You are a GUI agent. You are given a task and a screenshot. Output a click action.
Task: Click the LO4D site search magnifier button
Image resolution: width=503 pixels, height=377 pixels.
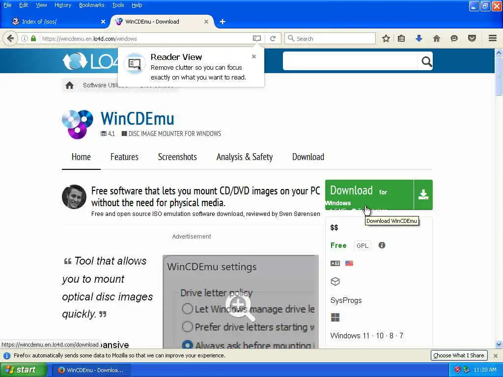point(426,61)
